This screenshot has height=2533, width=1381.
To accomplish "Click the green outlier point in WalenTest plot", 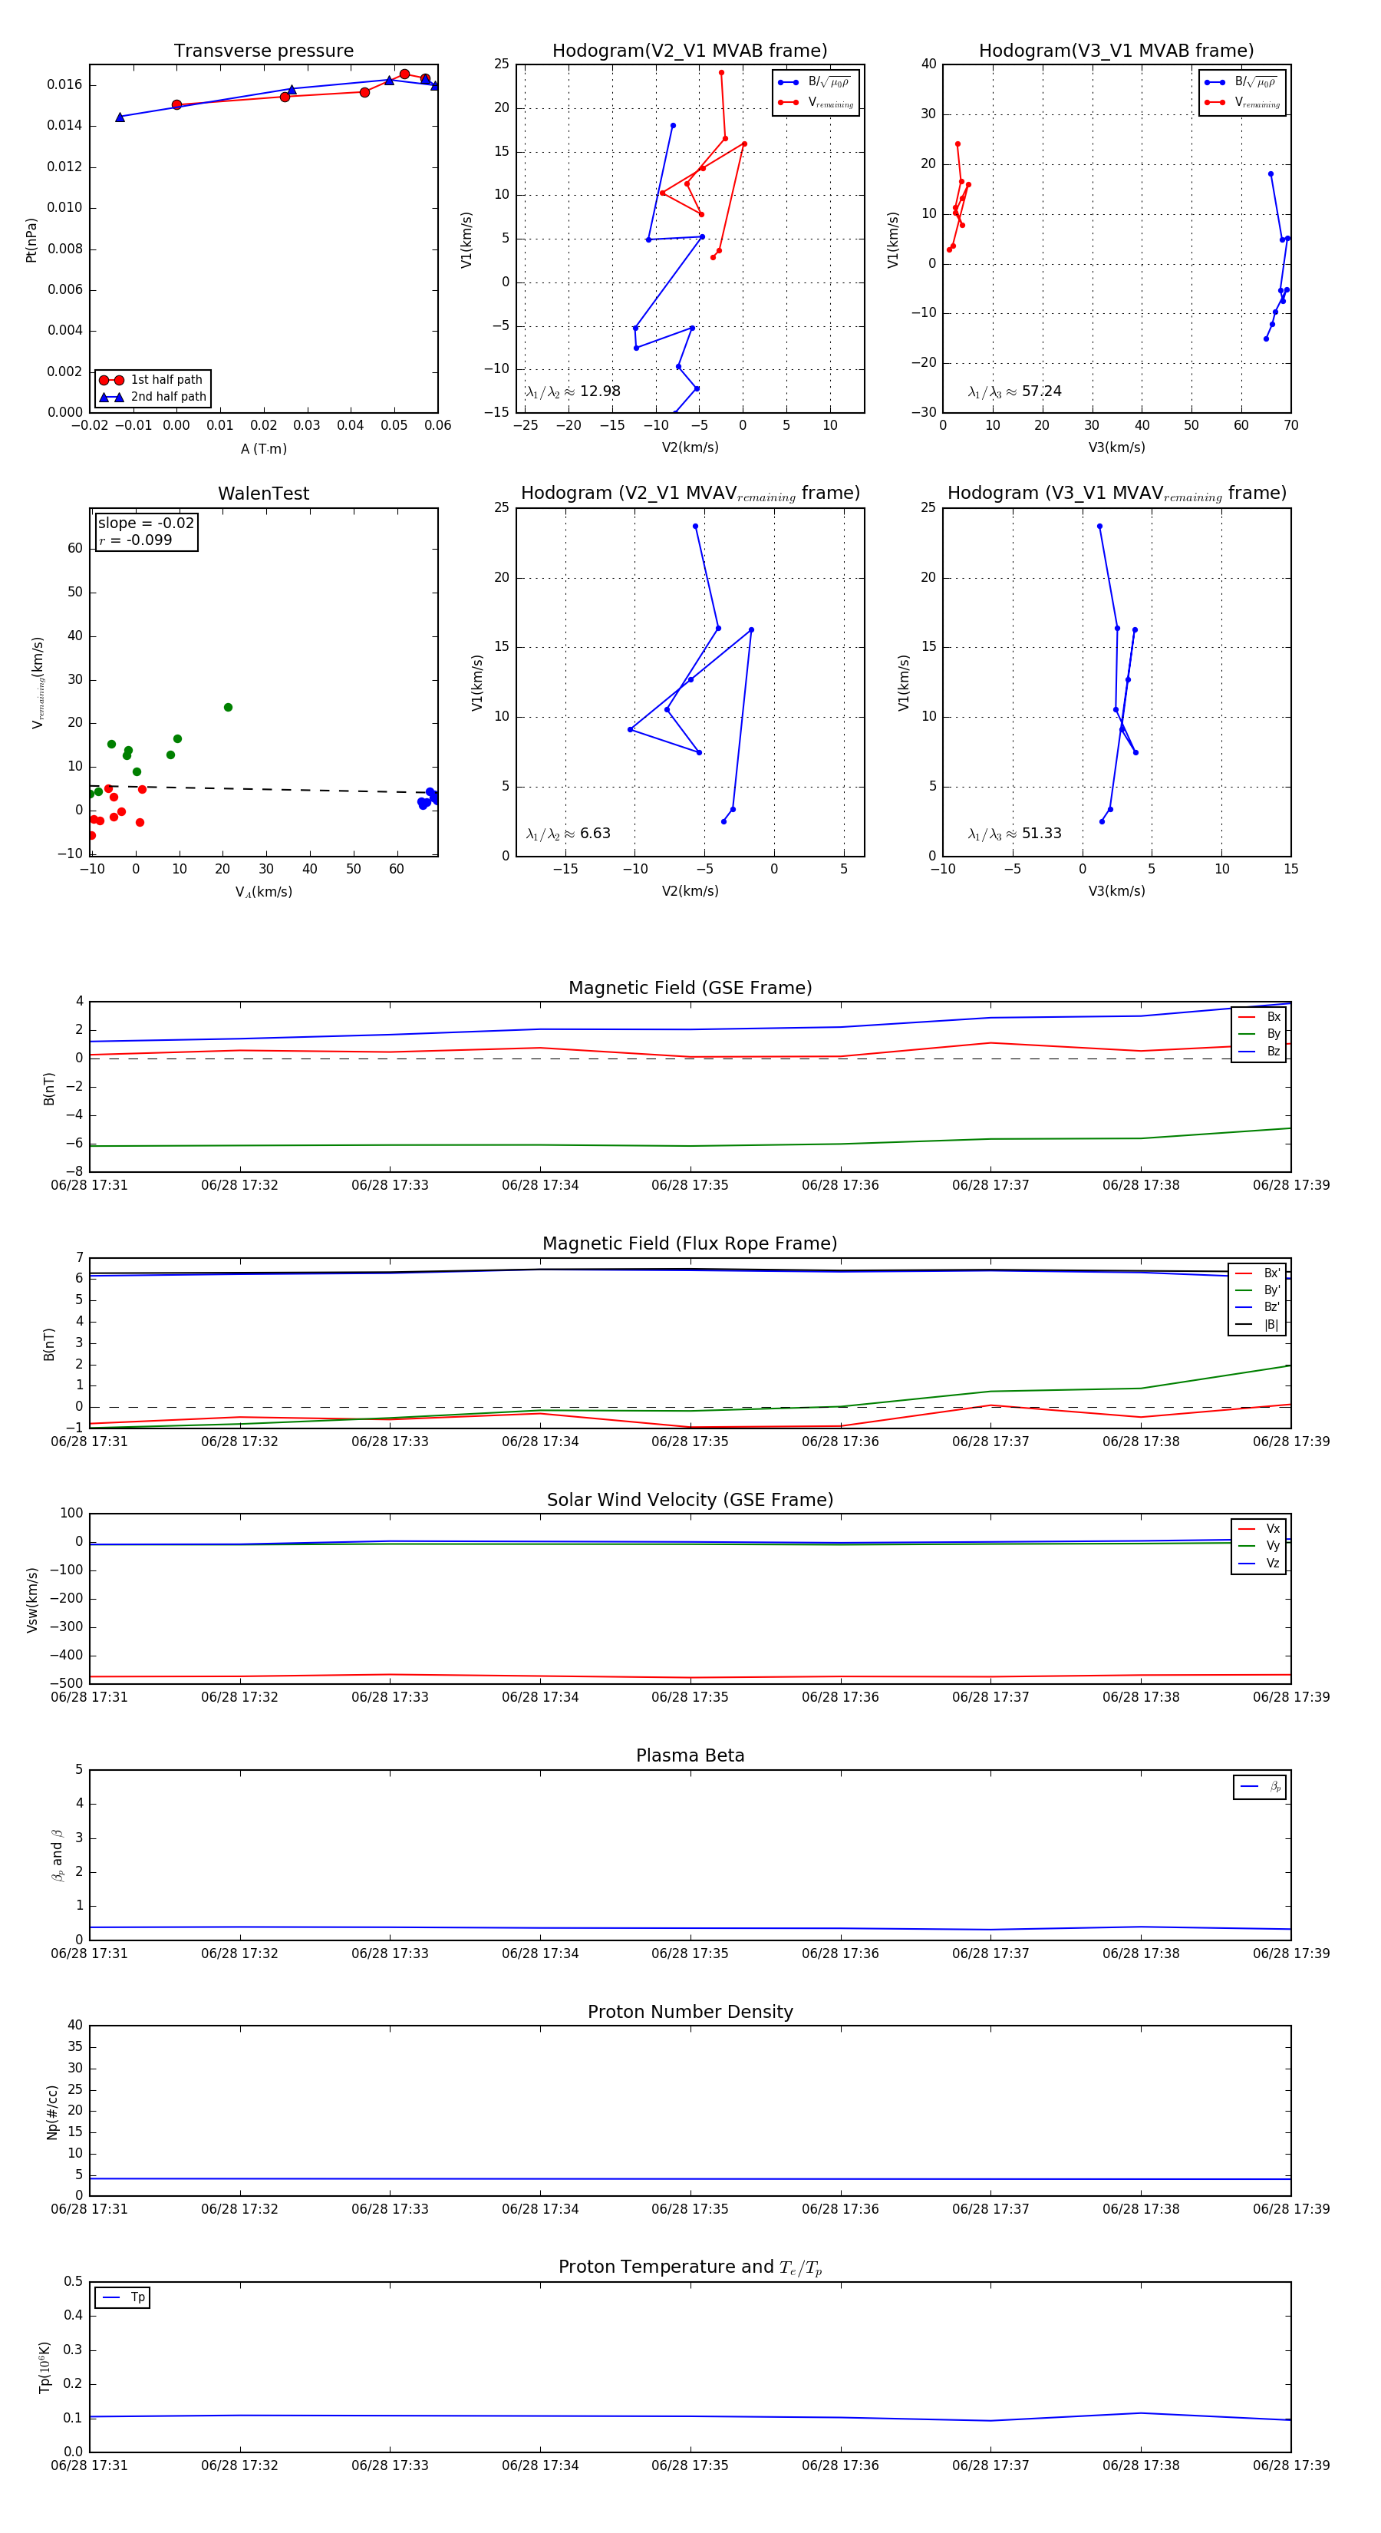I will (228, 708).
